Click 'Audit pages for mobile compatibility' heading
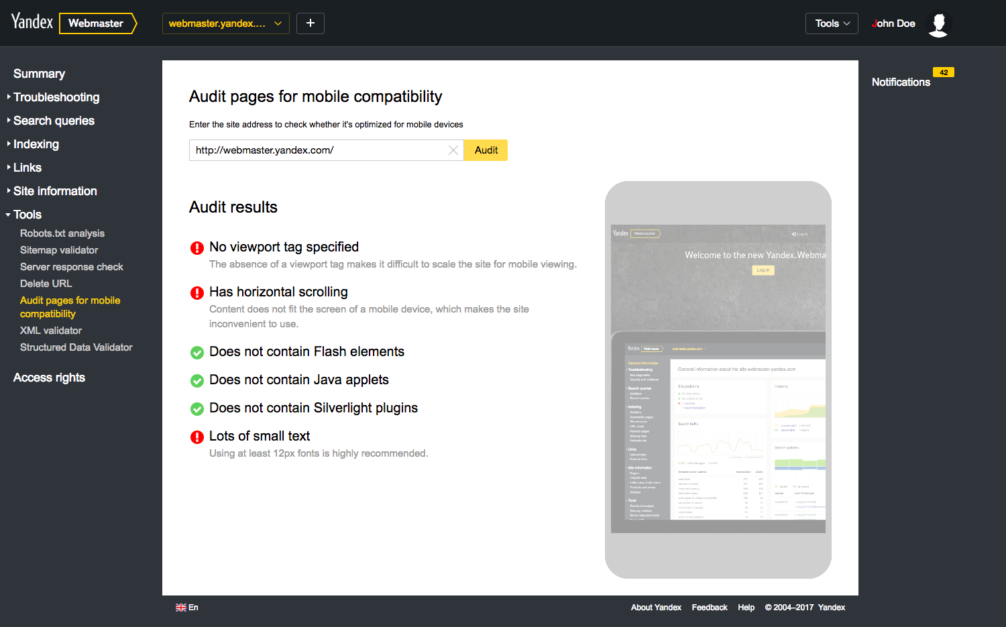 coord(316,97)
